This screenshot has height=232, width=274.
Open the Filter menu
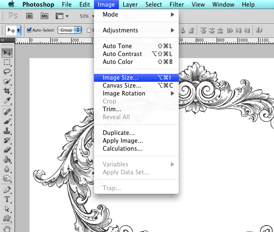tap(177, 5)
